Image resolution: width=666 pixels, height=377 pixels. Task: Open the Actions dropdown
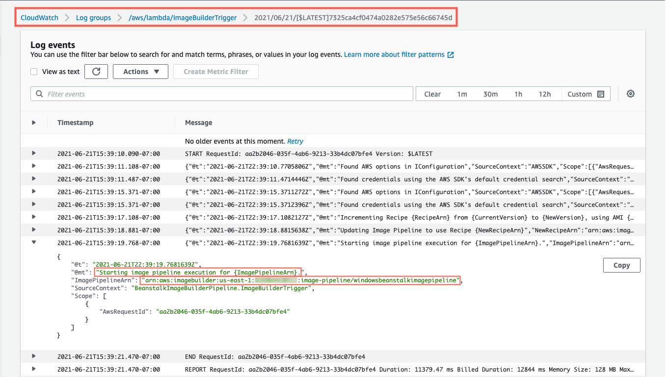tap(140, 71)
